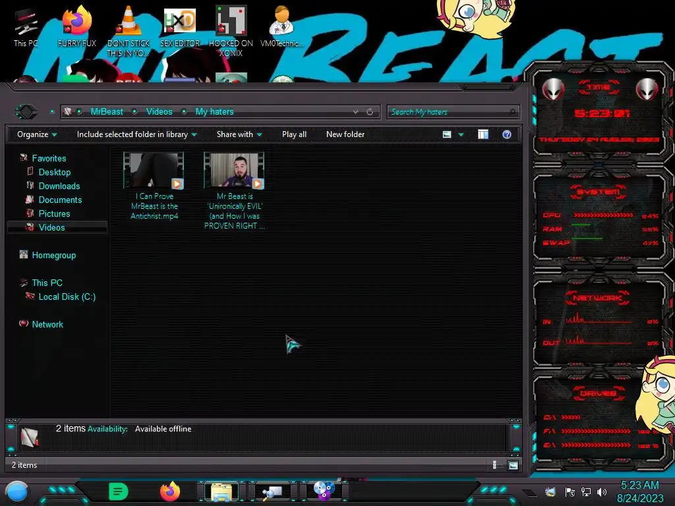
Task: Show hidden tray icons arrow
Action: click(x=529, y=492)
